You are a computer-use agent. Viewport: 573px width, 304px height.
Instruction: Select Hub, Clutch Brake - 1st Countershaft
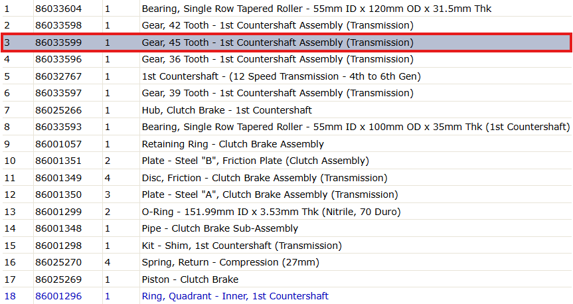(x=226, y=110)
